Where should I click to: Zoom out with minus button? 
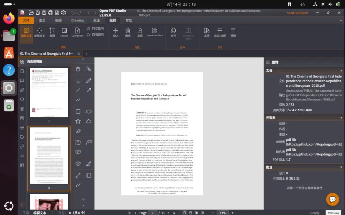pos(213,213)
